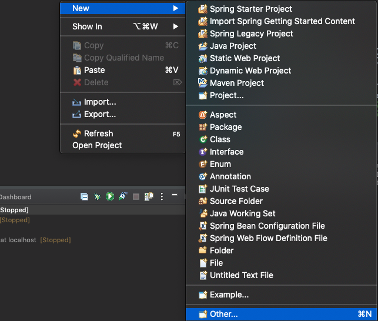Choose Project... in New submenu
Screen dimensions: 378x321
click(x=282, y=95)
